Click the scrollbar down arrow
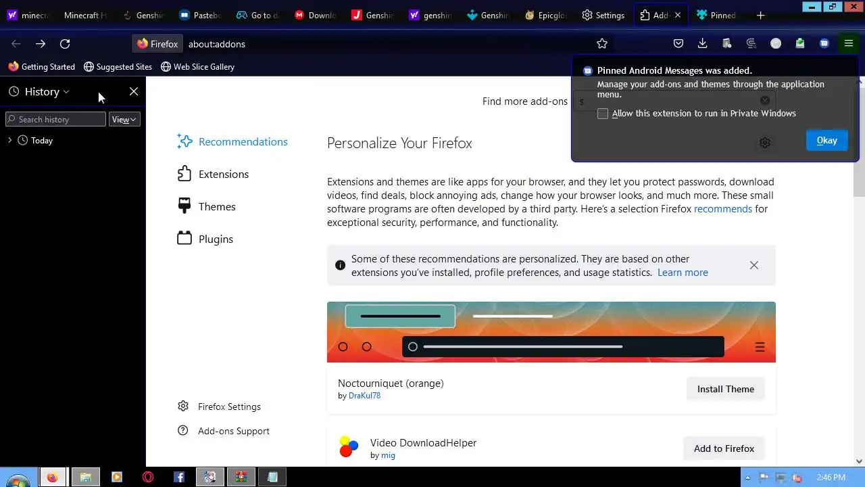This screenshot has width=865, height=487. click(859, 461)
